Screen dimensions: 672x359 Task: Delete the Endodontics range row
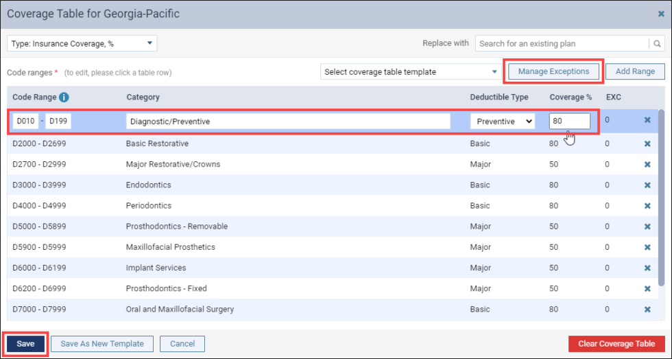pyautogui.click(x=647, y=185)
